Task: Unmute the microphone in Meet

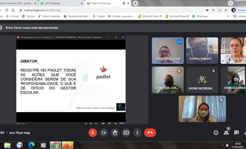Action: pos(92,133)
